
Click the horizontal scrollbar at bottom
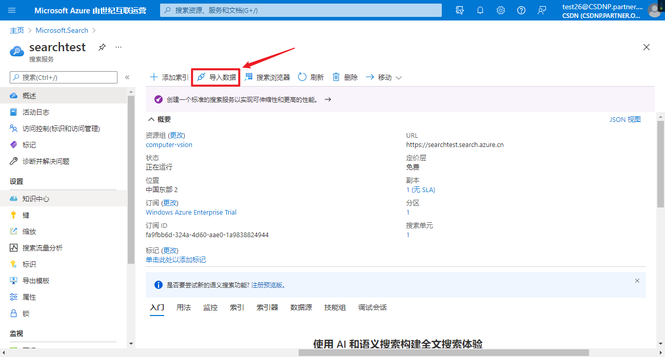click(x=443, y=352)
